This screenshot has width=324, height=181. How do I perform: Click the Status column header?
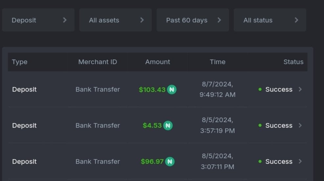point(293,62)
